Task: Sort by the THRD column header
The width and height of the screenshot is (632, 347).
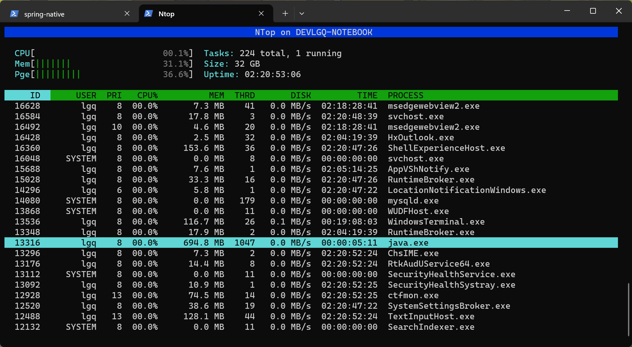Action: tap(244, 95)
